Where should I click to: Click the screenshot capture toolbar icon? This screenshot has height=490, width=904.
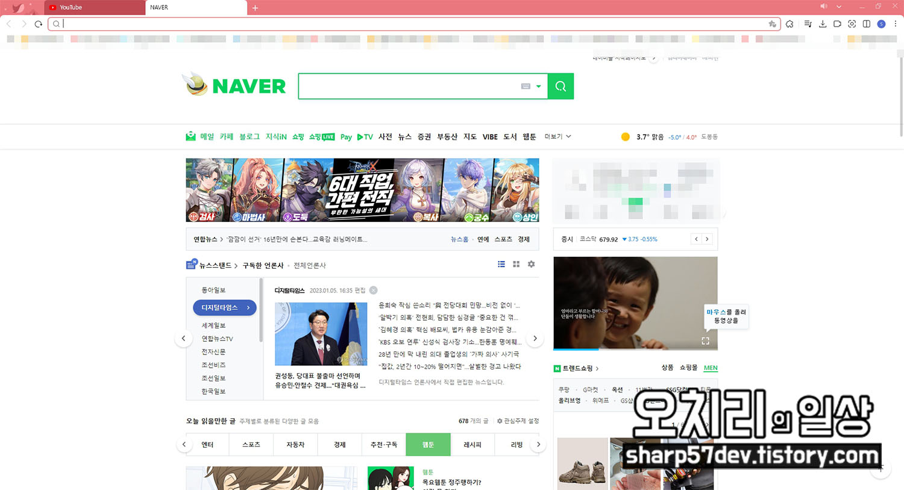(x=852, y=24)
